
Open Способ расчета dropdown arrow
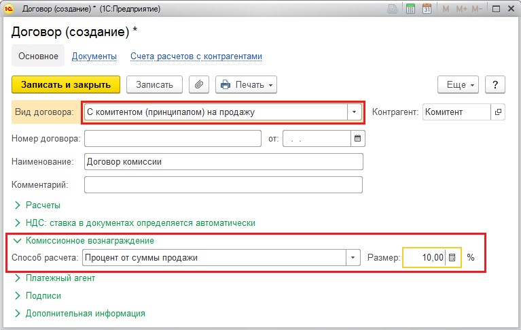(353, 258)
